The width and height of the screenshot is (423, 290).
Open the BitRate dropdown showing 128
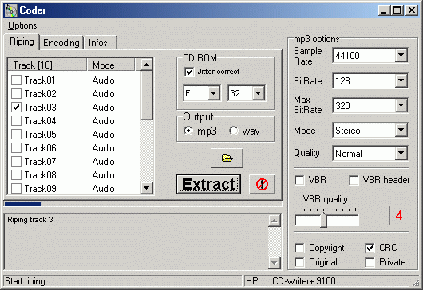(x=401, y=80)
